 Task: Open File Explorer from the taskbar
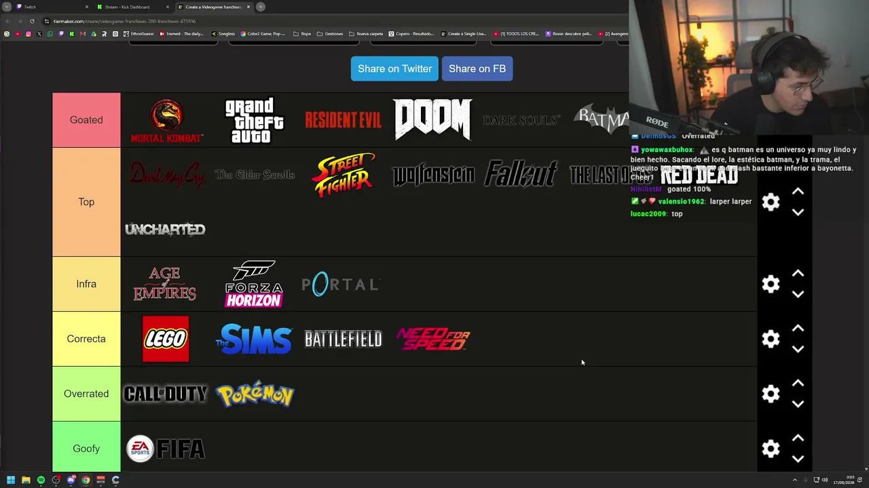click(26, 480)
